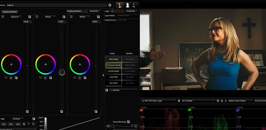Image resolution: width=266 pixels, height=130 pixels.
Task: Click the first Contrast value 1.00 field
Action: click(3, 124)
